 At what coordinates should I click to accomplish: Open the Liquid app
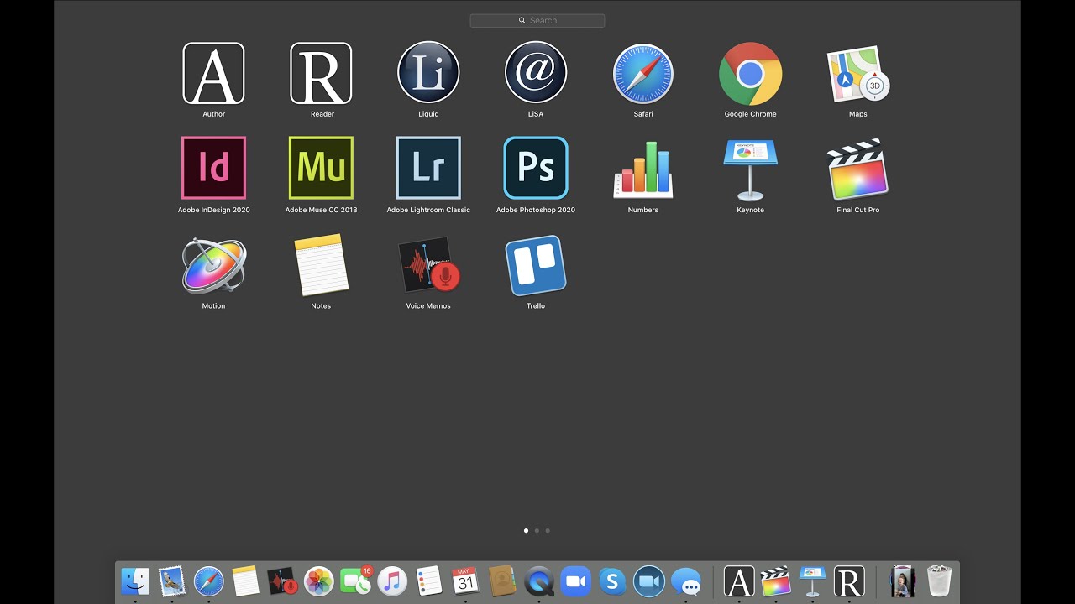pos(428,73)
